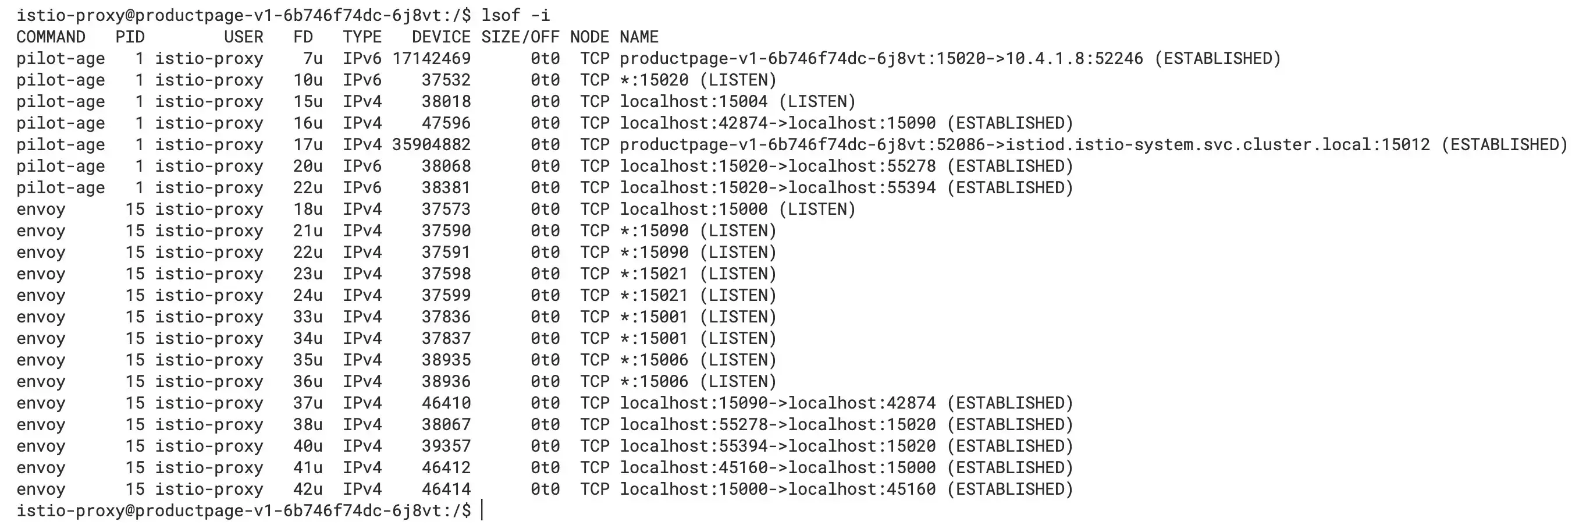The height and width of the screenshot is (525, 1579).
Task: Click the PID column header
Action: click(130, 37)
